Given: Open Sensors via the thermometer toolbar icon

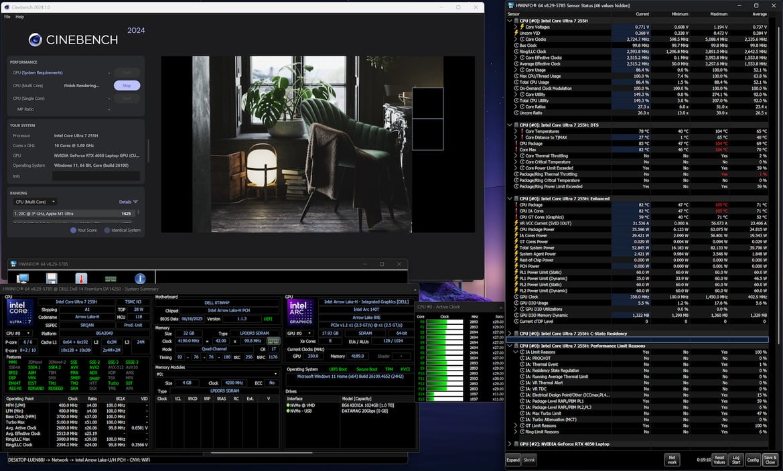Looking at the screenshot, I should [x=81, y=278].
